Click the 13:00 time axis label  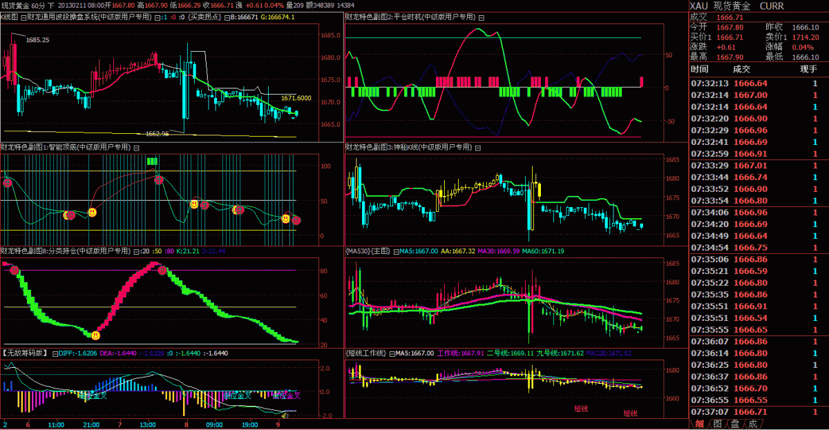[149, 424]
